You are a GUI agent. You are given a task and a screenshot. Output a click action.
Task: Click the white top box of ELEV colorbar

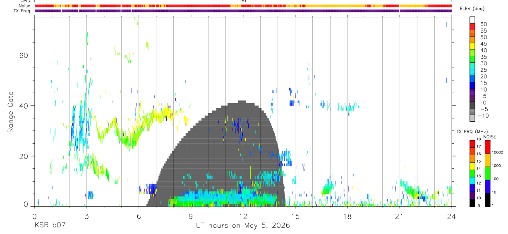[x=472, y=19]
